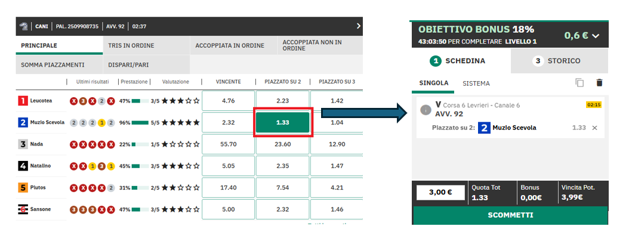Select Nada Piazzato su 3 odd 12.90
The width and height of the screenshot is (632, 251).
[336, 144]
